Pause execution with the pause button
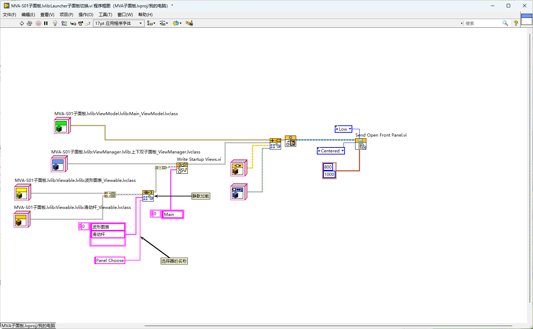Viewport: 533px width, 329px height. click(46, 23)
